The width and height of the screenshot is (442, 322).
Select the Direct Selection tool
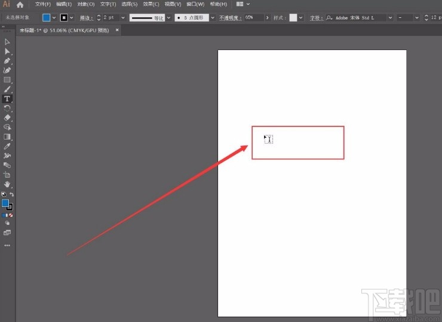click(x=7, y=51)
